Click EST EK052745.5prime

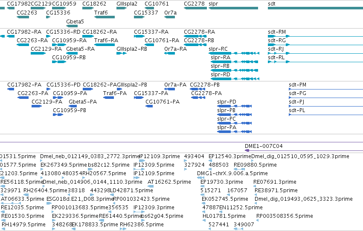coord(203,203)
